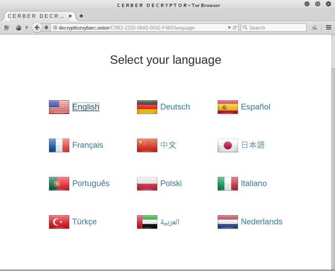Viewport: 335px width, 271px height.
Task: Click the forward navigation arrow
Action: (x=46, y=28)
